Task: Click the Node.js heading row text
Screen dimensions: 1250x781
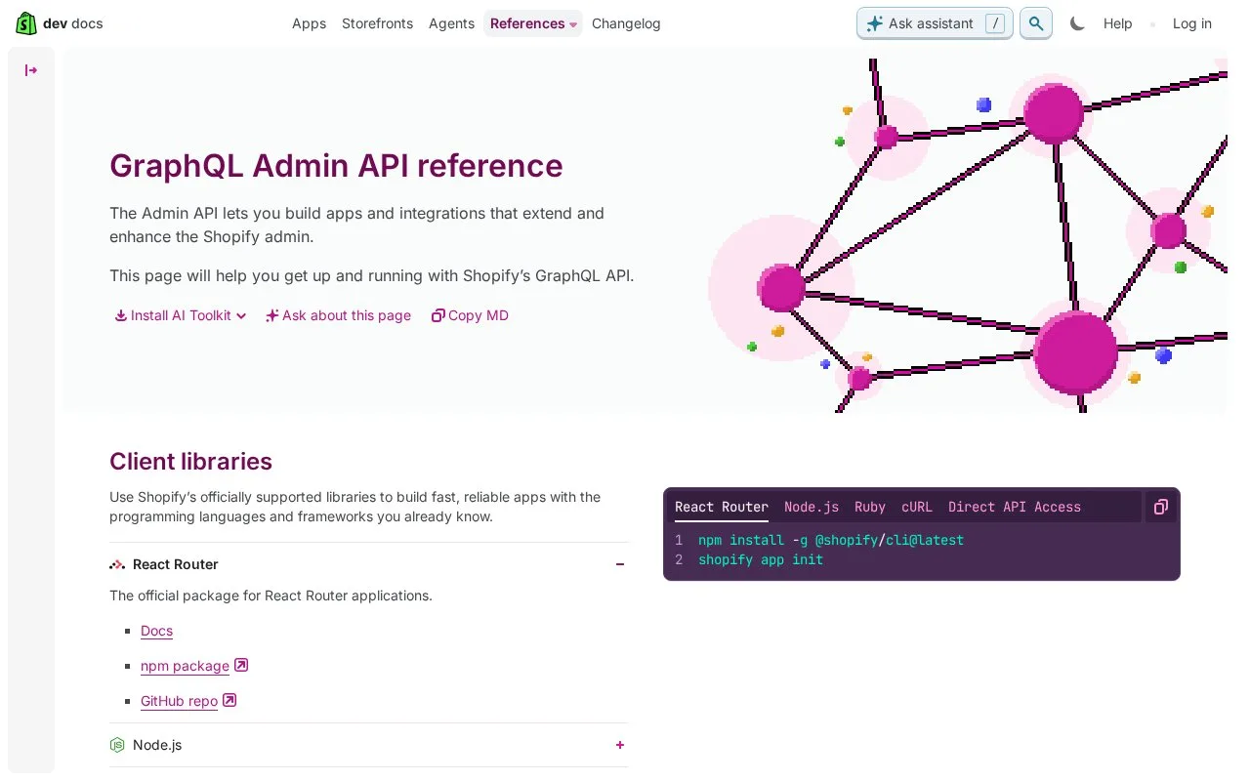Action: [x=157, y=745]
